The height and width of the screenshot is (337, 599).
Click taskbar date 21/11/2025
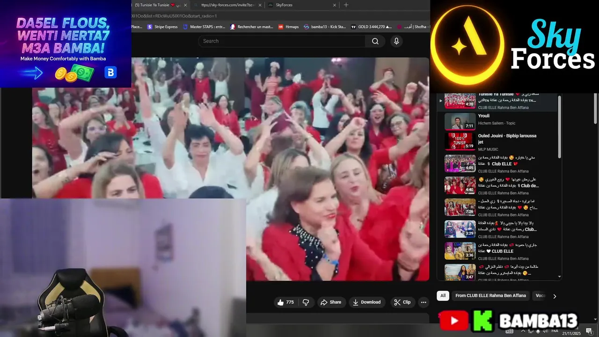tap(571, 333)
